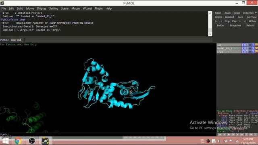Open the Movie menu
The width and height of the screenshot is (258, 145).
[30, 8]
